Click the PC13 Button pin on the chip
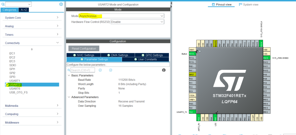 192,54
